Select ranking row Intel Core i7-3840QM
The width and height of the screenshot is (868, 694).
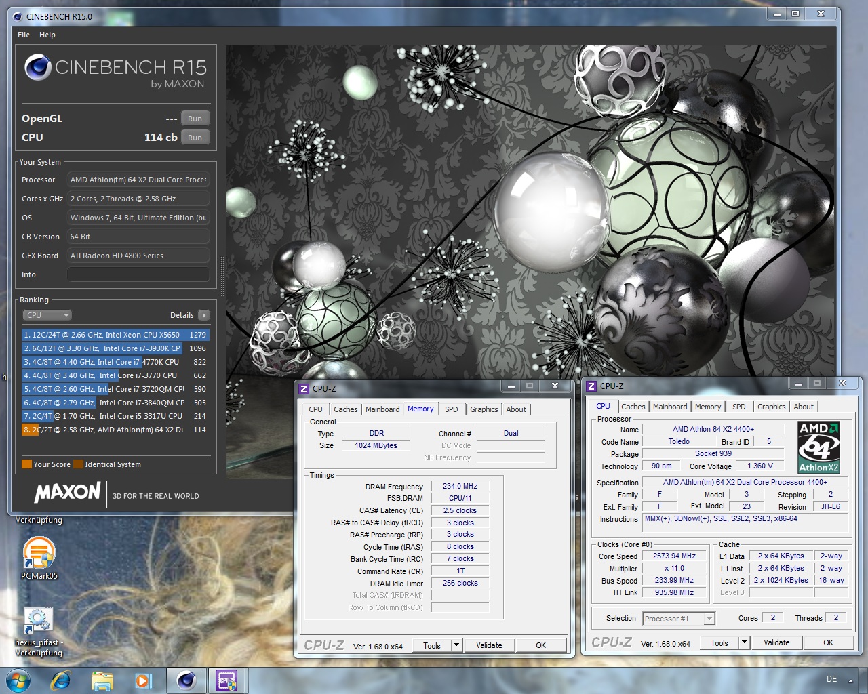click(x=115, y=403)
